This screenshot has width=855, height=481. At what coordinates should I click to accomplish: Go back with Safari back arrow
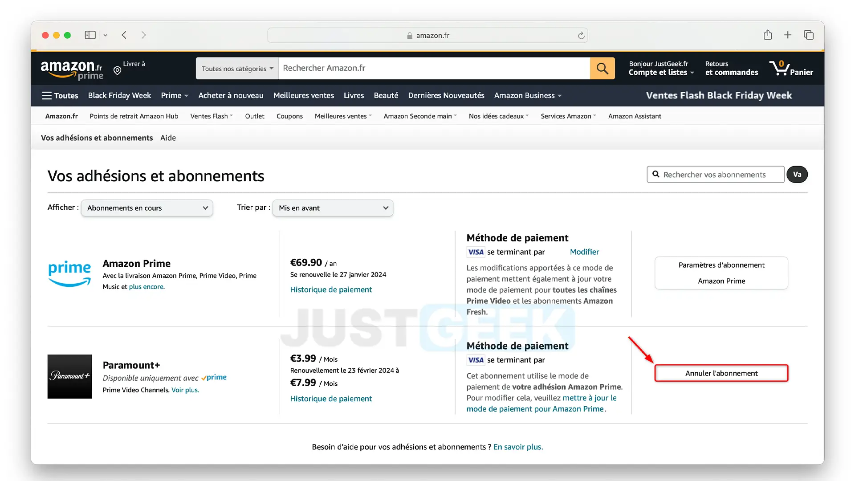124,35
